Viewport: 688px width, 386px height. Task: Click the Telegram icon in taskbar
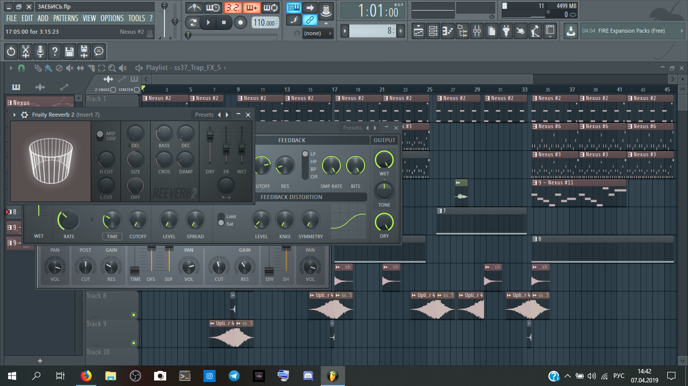click(234, 375)
